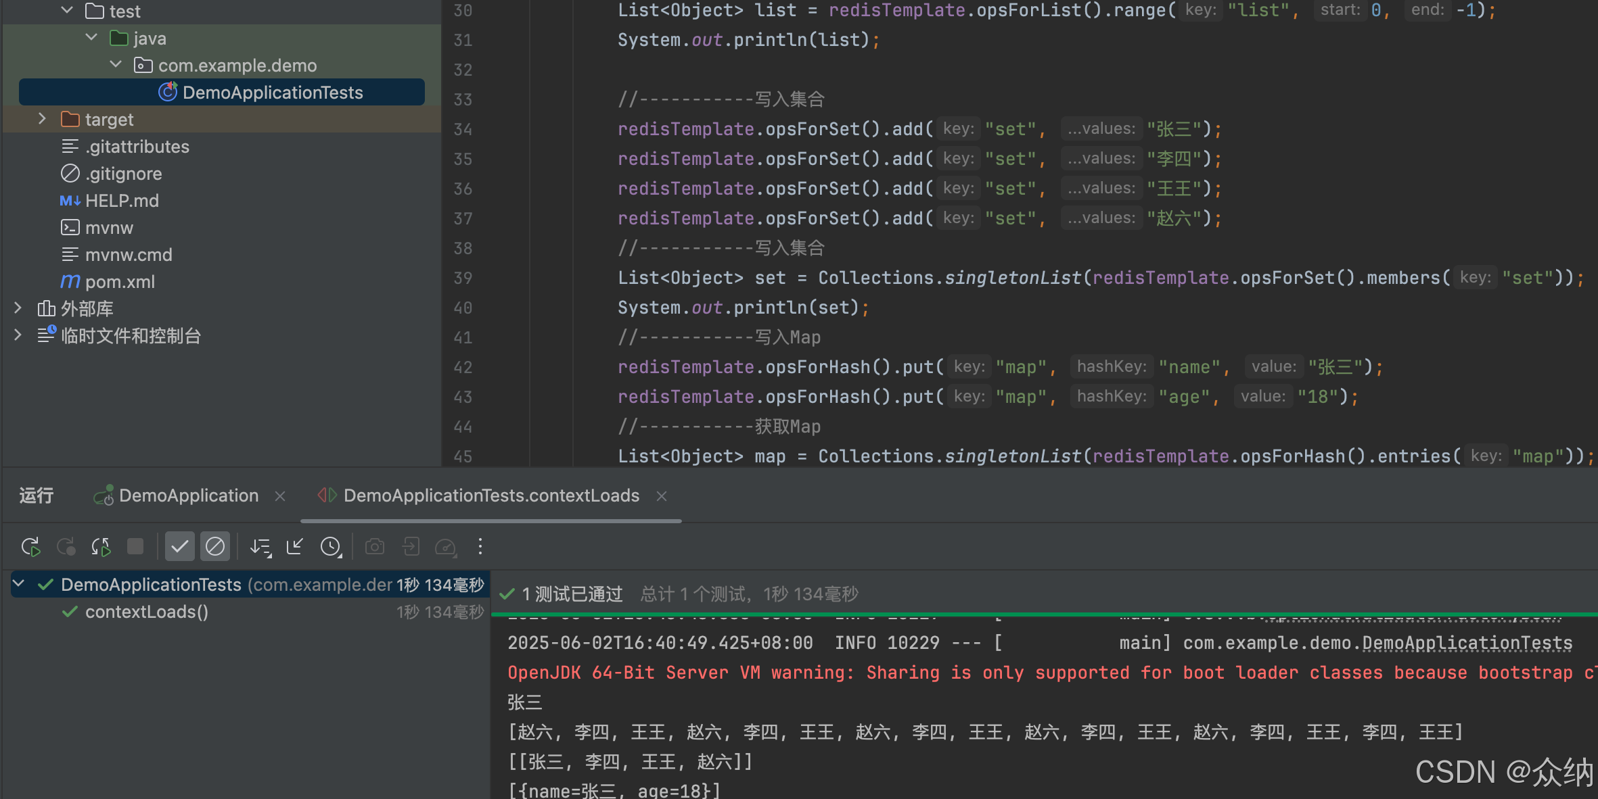Close the DemoApplication run tab
1598x799 pixels.
[x=280, y=496]
